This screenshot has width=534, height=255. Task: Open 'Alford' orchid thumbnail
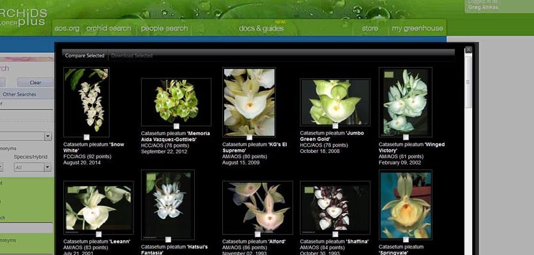[x=257, y=207]
